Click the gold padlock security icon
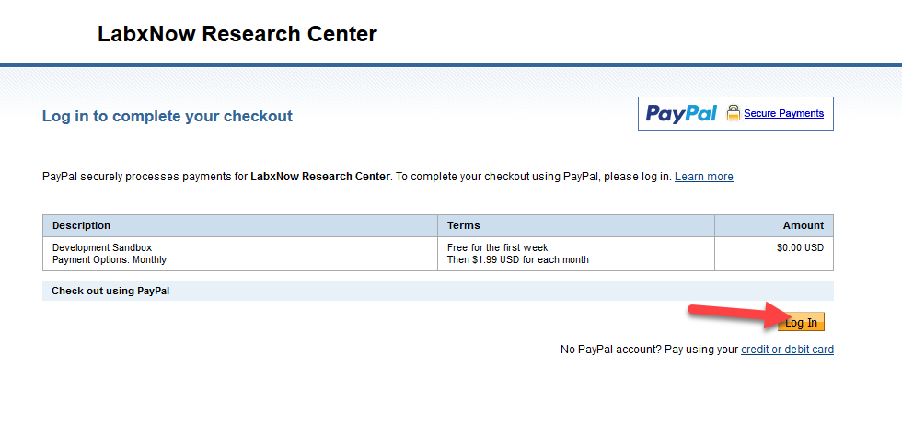This screenshot has width=902, height=424. (x=733, y=113)
